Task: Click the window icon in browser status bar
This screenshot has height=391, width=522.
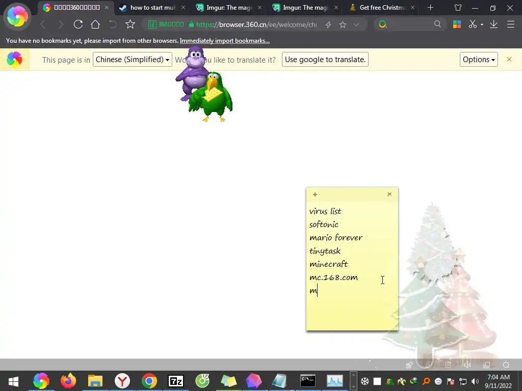Action: tap(487, 365)
